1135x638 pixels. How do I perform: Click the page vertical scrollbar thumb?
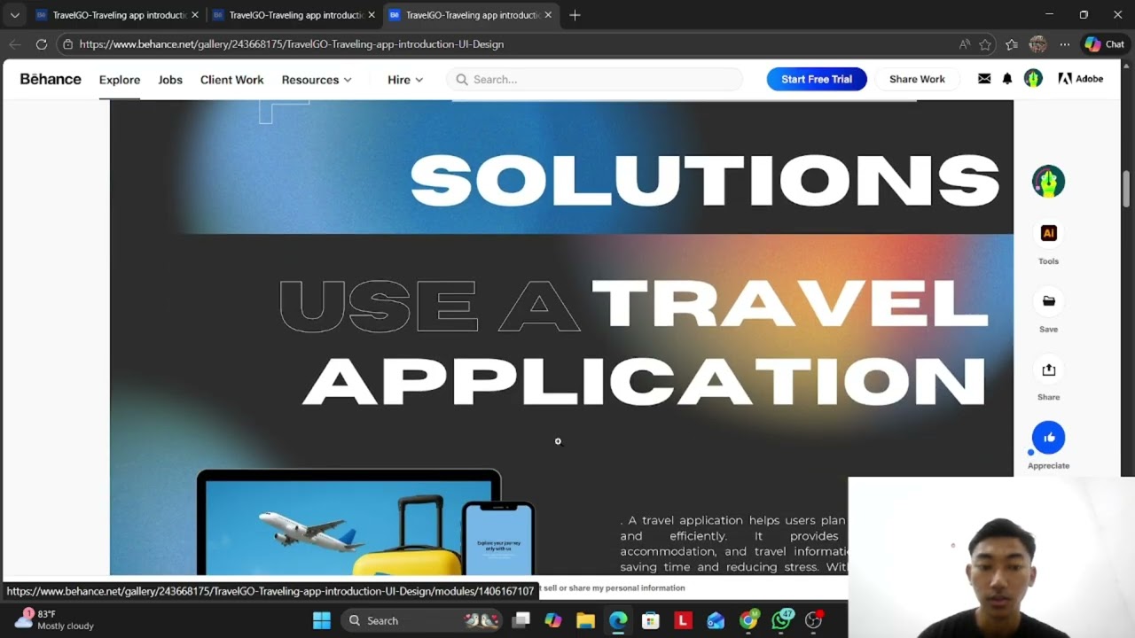tap(1126, 188)
